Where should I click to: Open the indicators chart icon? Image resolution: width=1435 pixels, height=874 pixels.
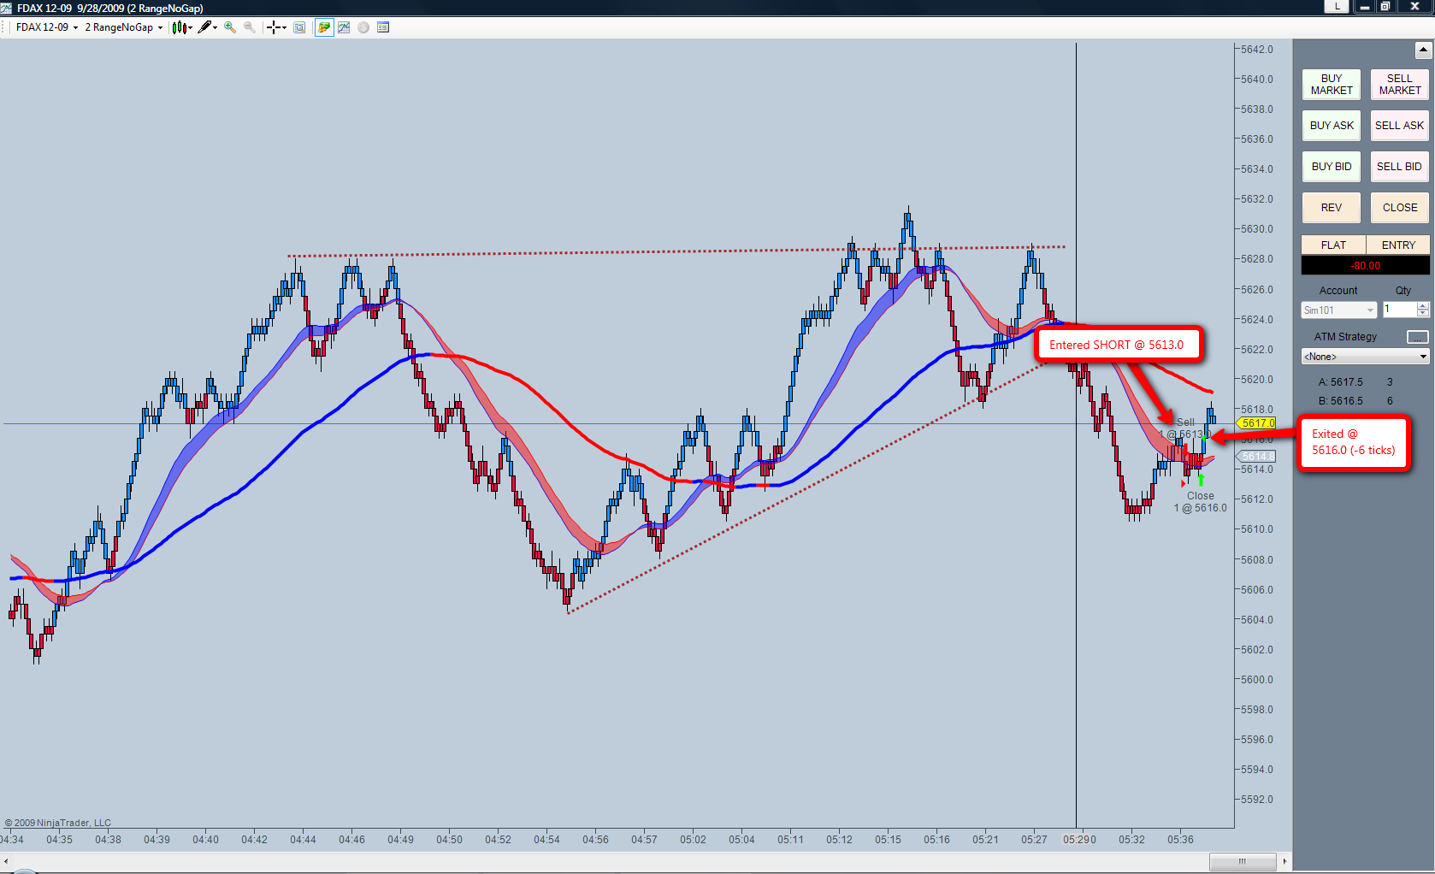pyautogui.click(x=344, y=27)
